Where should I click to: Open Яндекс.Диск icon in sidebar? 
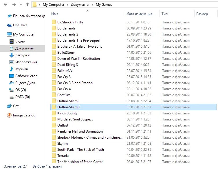[12, 83]
